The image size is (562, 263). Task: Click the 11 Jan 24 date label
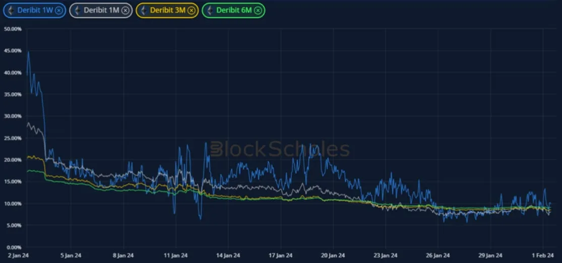pyautogui.click(x=175, y=255)
